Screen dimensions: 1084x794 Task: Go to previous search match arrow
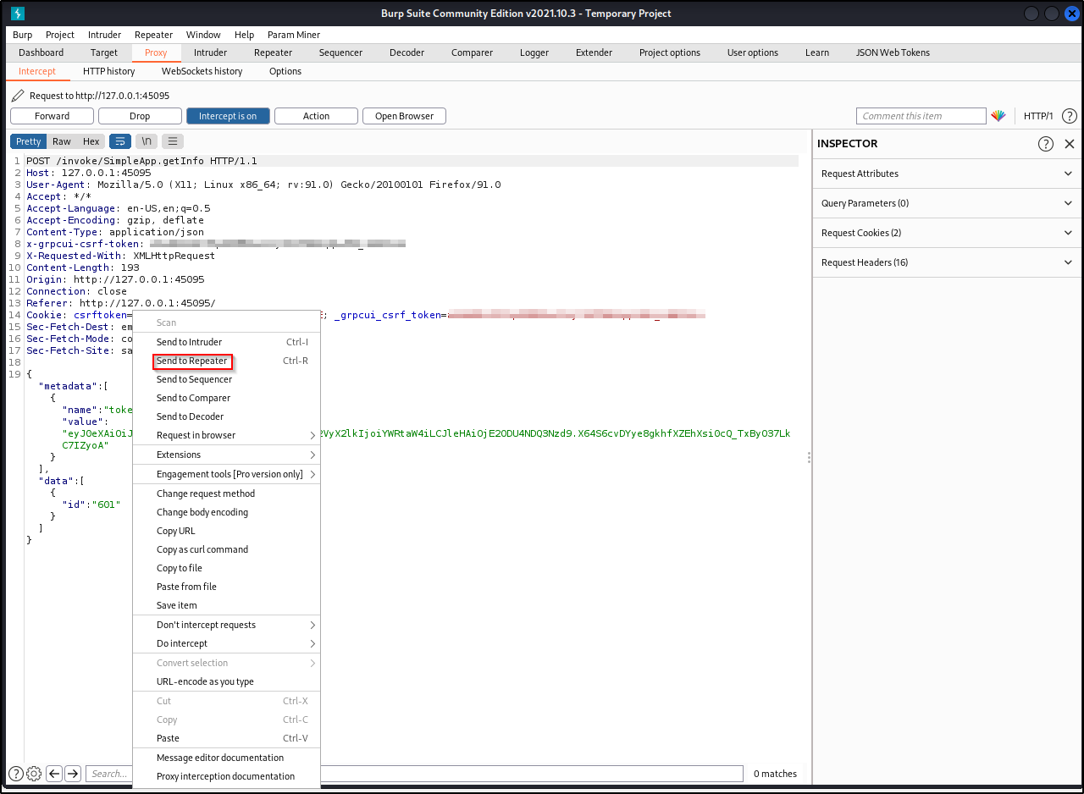tap(54, 773)
